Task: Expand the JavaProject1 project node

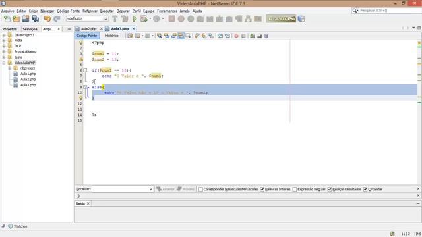Action: coord(4,35)
